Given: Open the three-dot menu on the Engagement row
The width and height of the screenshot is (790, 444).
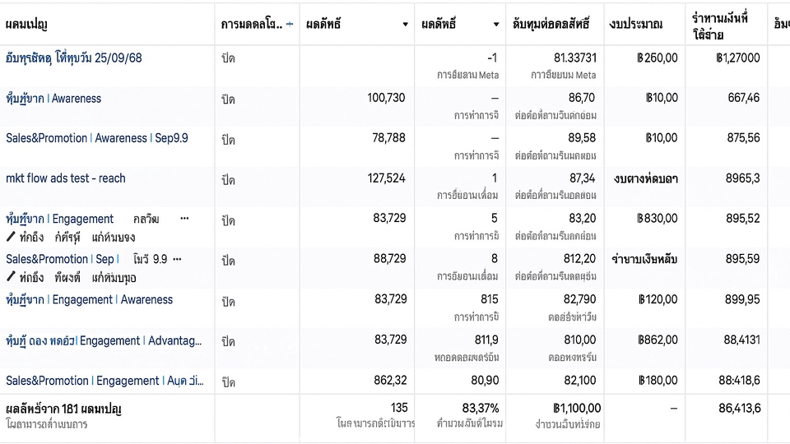Looking at the screenshot, I should (x=184, y=219).
